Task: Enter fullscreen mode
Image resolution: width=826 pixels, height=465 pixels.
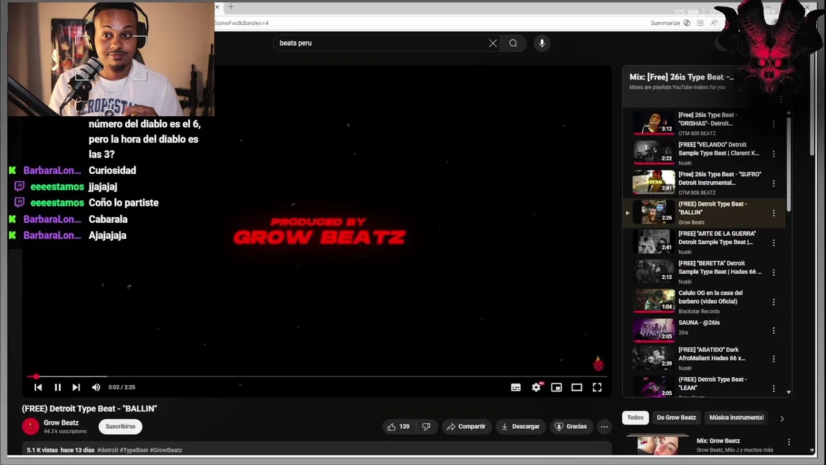Action: coord(597,387)
